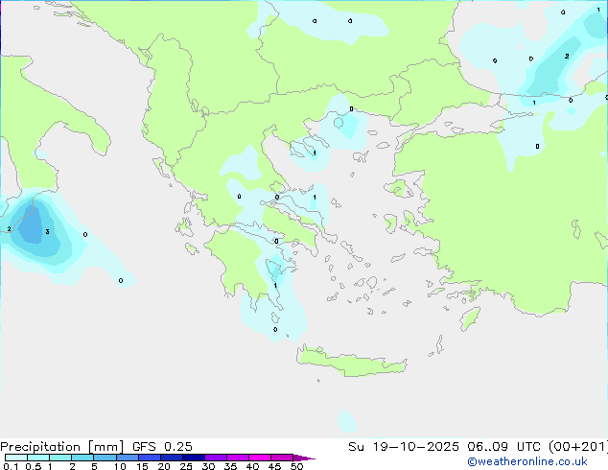Click the Su 19-10-2025 date label

coord(404,447)
